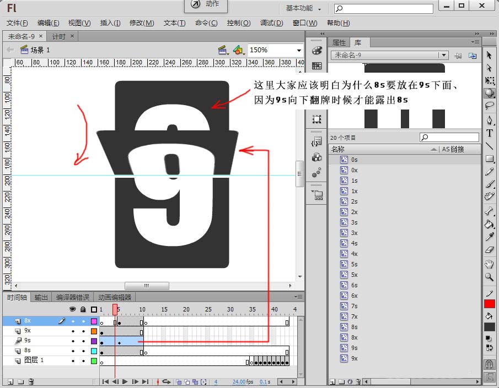Select the Deco tool

coord(489,196)
